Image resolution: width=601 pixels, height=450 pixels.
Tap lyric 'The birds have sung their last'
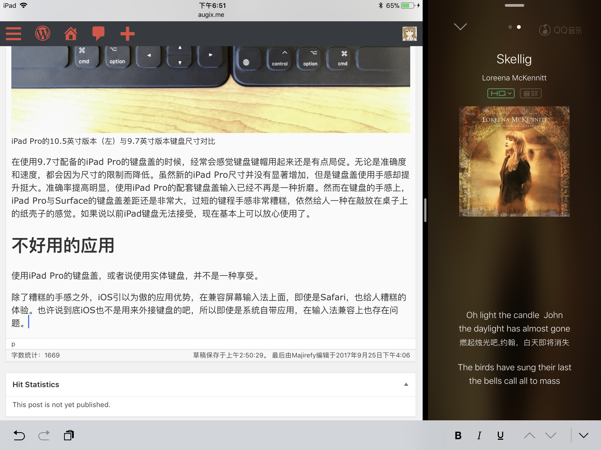514,367
